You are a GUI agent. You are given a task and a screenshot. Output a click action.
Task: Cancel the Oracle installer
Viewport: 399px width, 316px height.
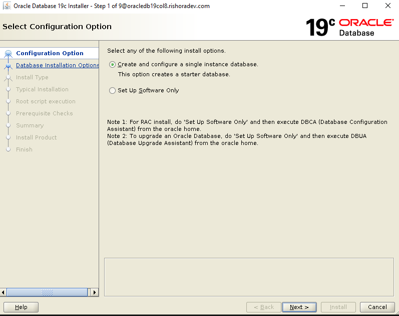coord(377,307)
